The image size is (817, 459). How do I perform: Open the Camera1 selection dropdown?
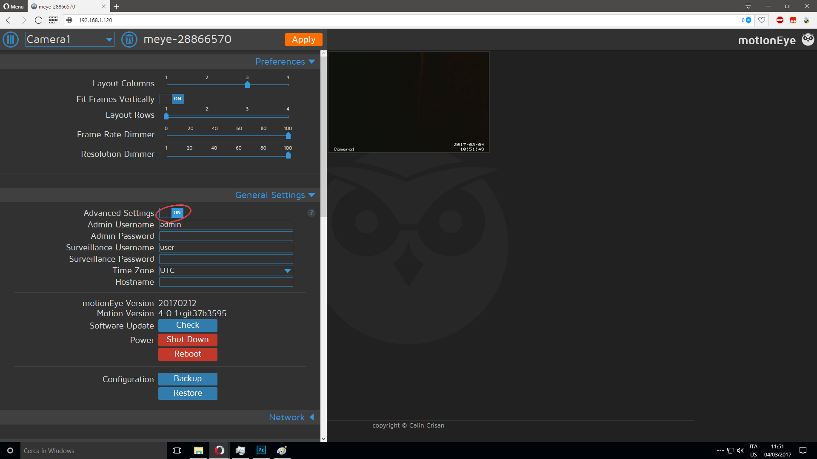click(x=70, y=40)
